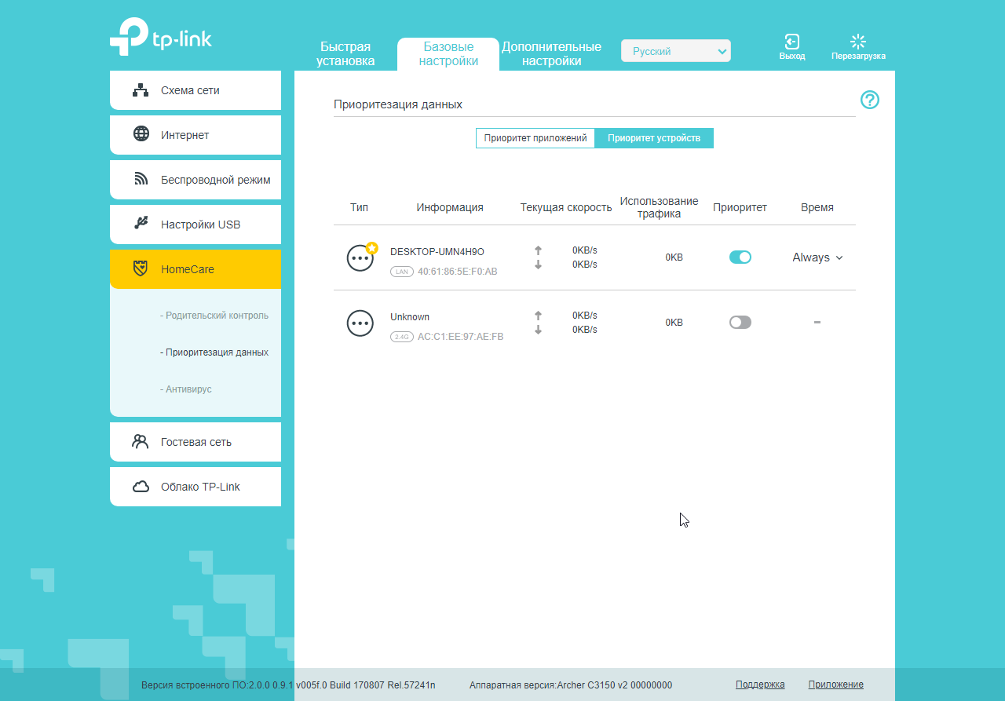Image resolution: width=1005 pixels, height=701 pixels.
Task: Open Схема сети menu item
Action: point(196,90)
